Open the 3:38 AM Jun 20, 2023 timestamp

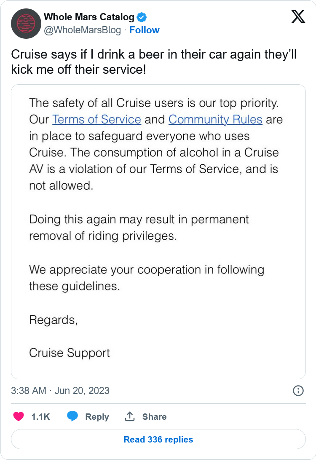(x=60, y=391)
